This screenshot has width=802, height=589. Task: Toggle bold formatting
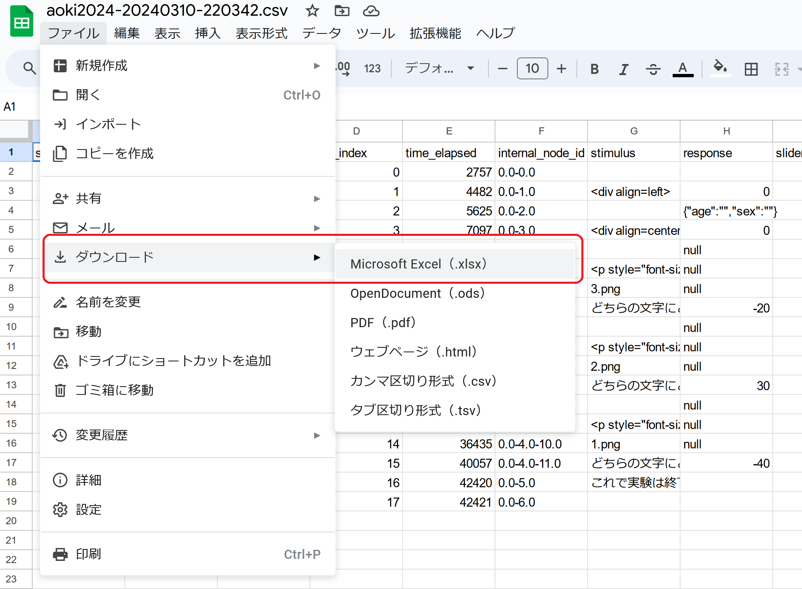point(594,69)
